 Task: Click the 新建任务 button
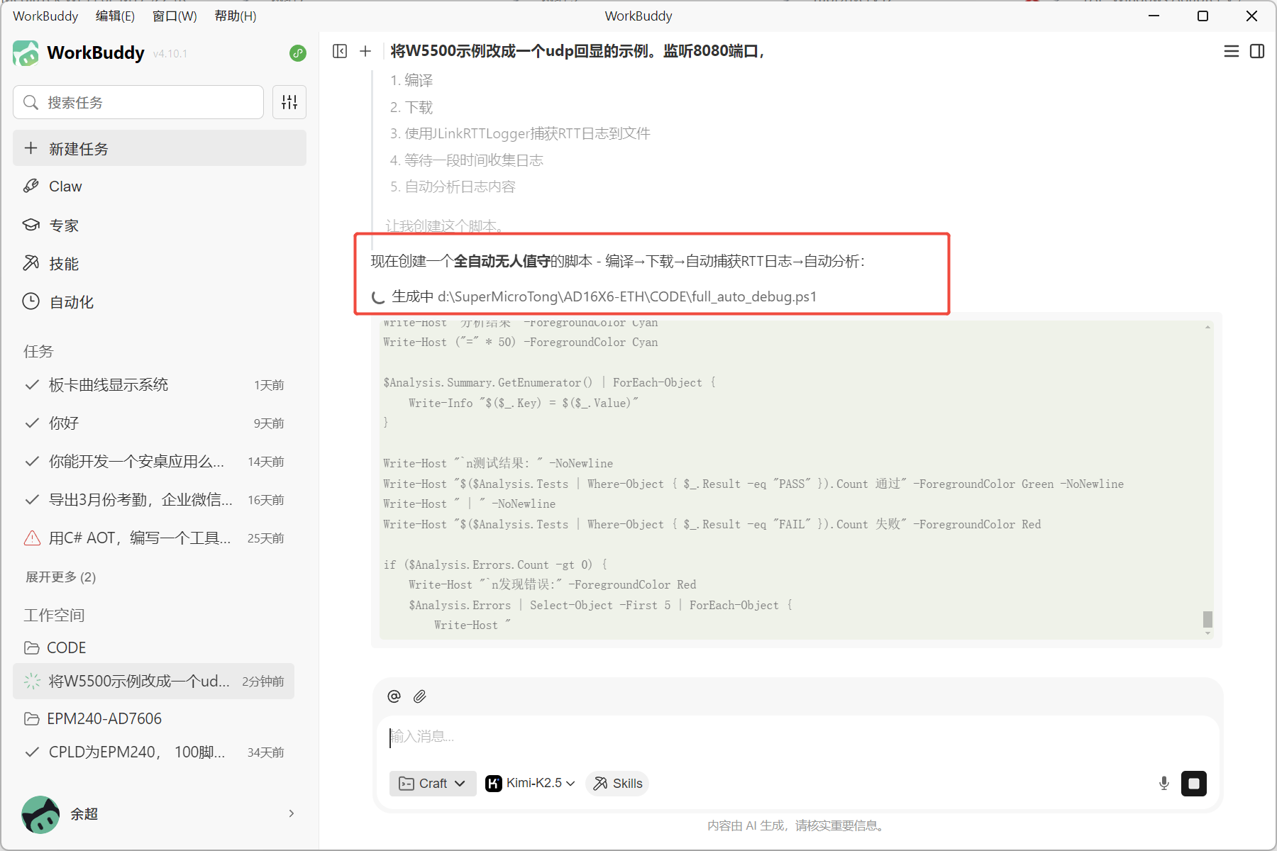tap(160, 148)
